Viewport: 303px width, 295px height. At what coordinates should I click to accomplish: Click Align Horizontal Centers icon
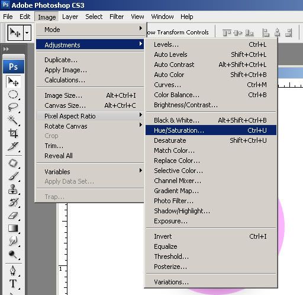278,33
